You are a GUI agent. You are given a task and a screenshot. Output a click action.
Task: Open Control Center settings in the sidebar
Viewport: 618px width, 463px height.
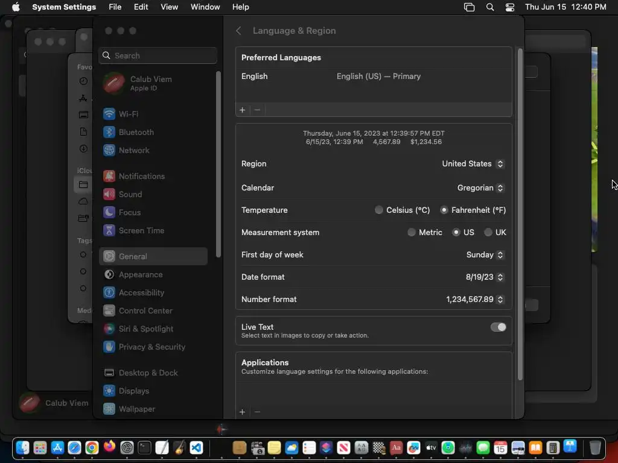click(153, 311)
